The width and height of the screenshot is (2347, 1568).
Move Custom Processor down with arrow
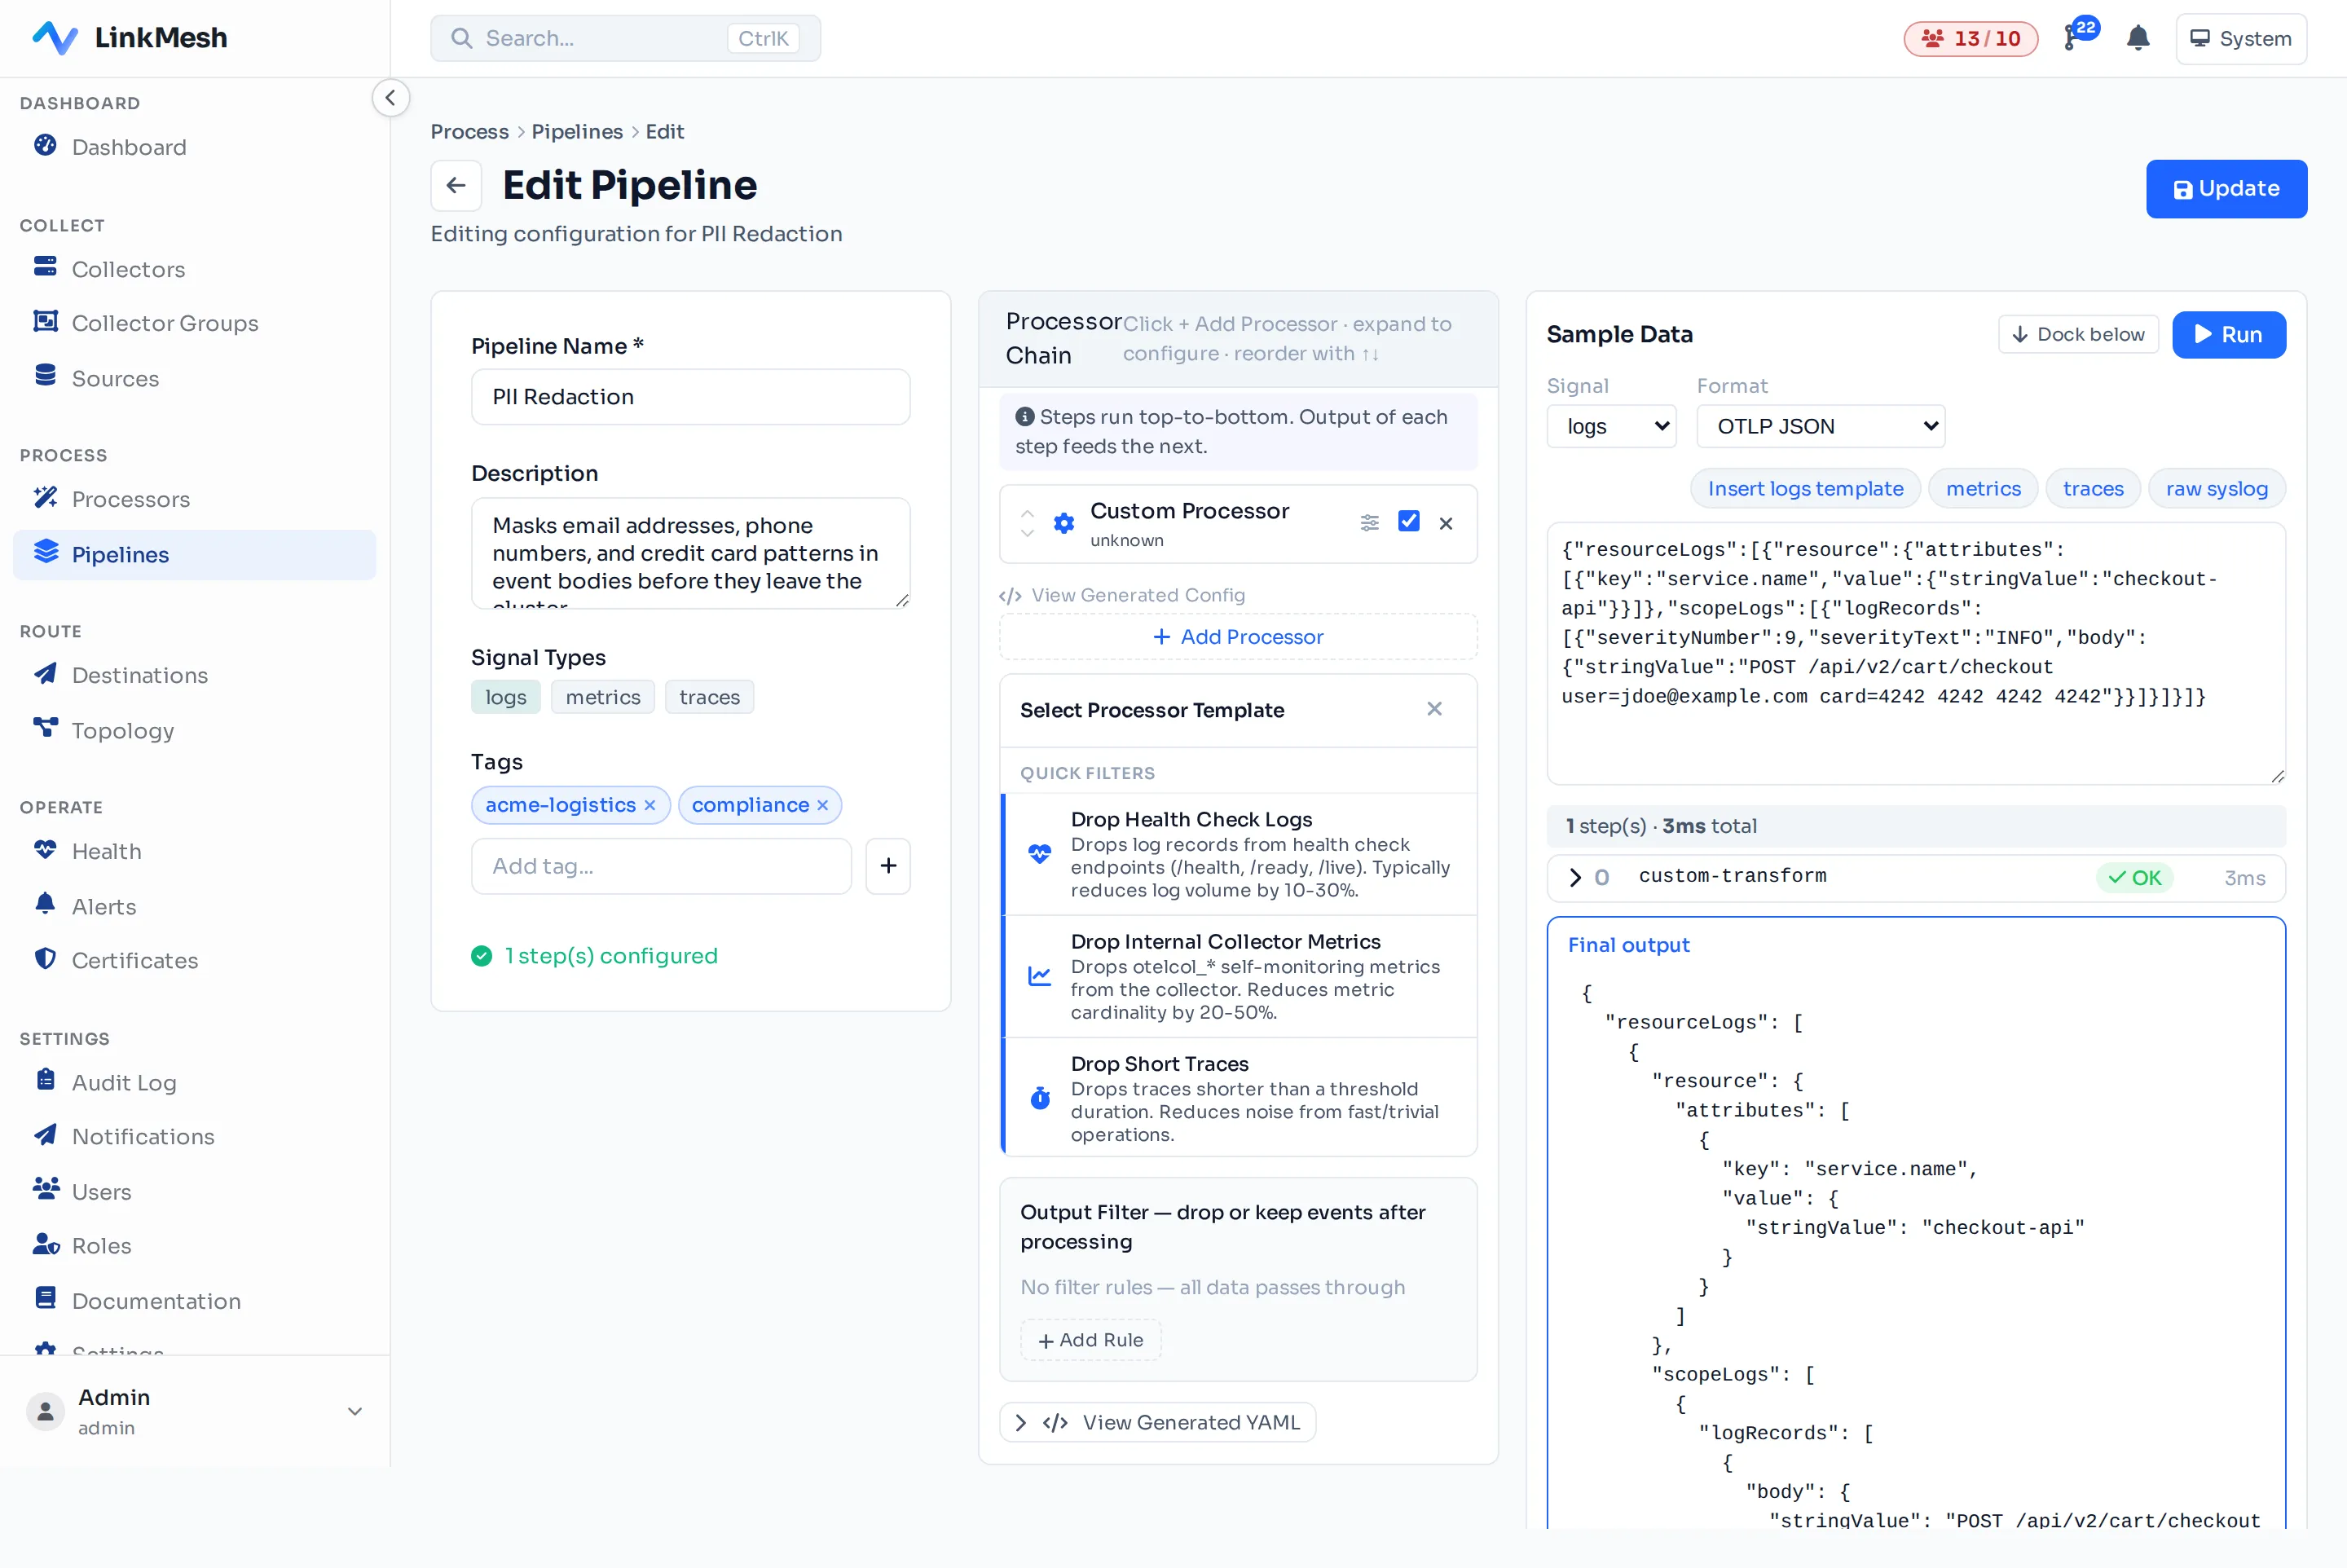[x=1027, y=533]
